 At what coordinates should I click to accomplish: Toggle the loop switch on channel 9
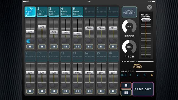click(30, 86)
